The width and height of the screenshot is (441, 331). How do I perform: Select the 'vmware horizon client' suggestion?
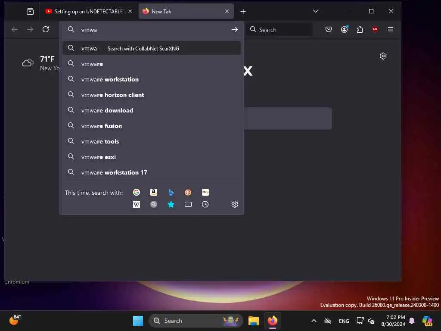pyautogui.click(x=152, y=95)
